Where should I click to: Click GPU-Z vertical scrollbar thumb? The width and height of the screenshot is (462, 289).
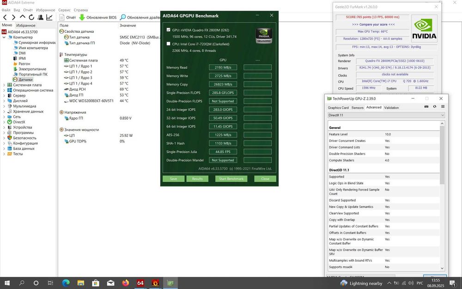coord(442,155)
